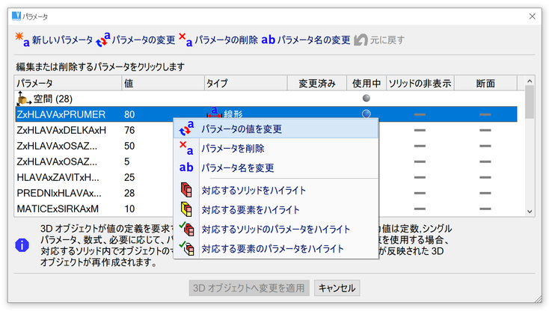549x311 pixels.
Task: Select the MATICExSIRKAxM parameter row
Action: click(61, 209)
